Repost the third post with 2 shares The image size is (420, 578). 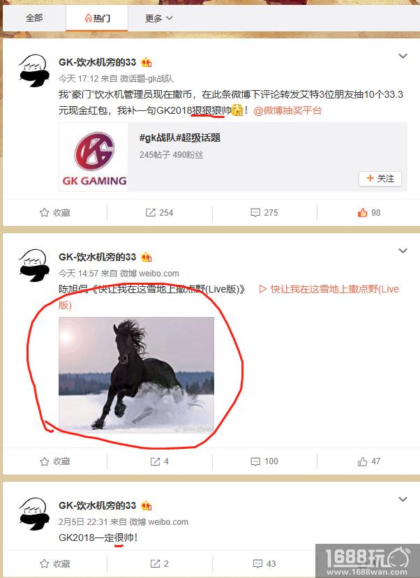pyautogui.click(x=159, y=563)
